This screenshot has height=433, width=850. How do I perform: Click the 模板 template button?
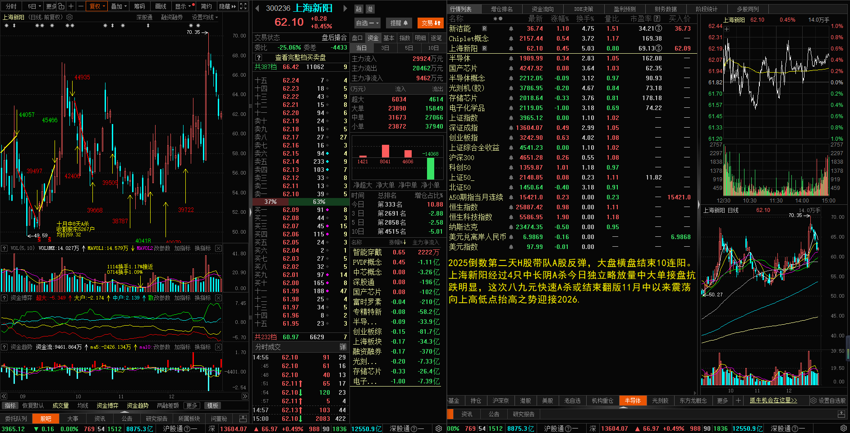(x=213, y=405)
